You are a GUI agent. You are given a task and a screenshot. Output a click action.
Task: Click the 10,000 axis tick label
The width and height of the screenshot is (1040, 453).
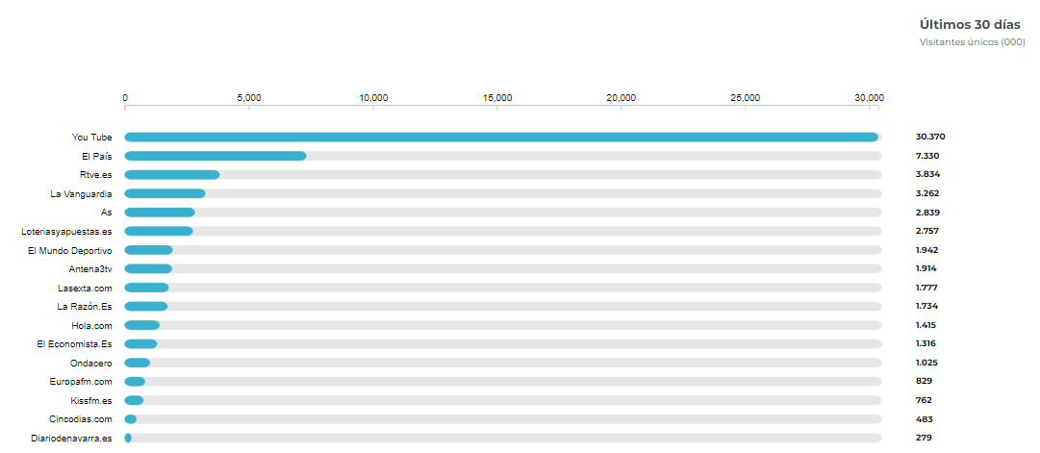[373, 98]
